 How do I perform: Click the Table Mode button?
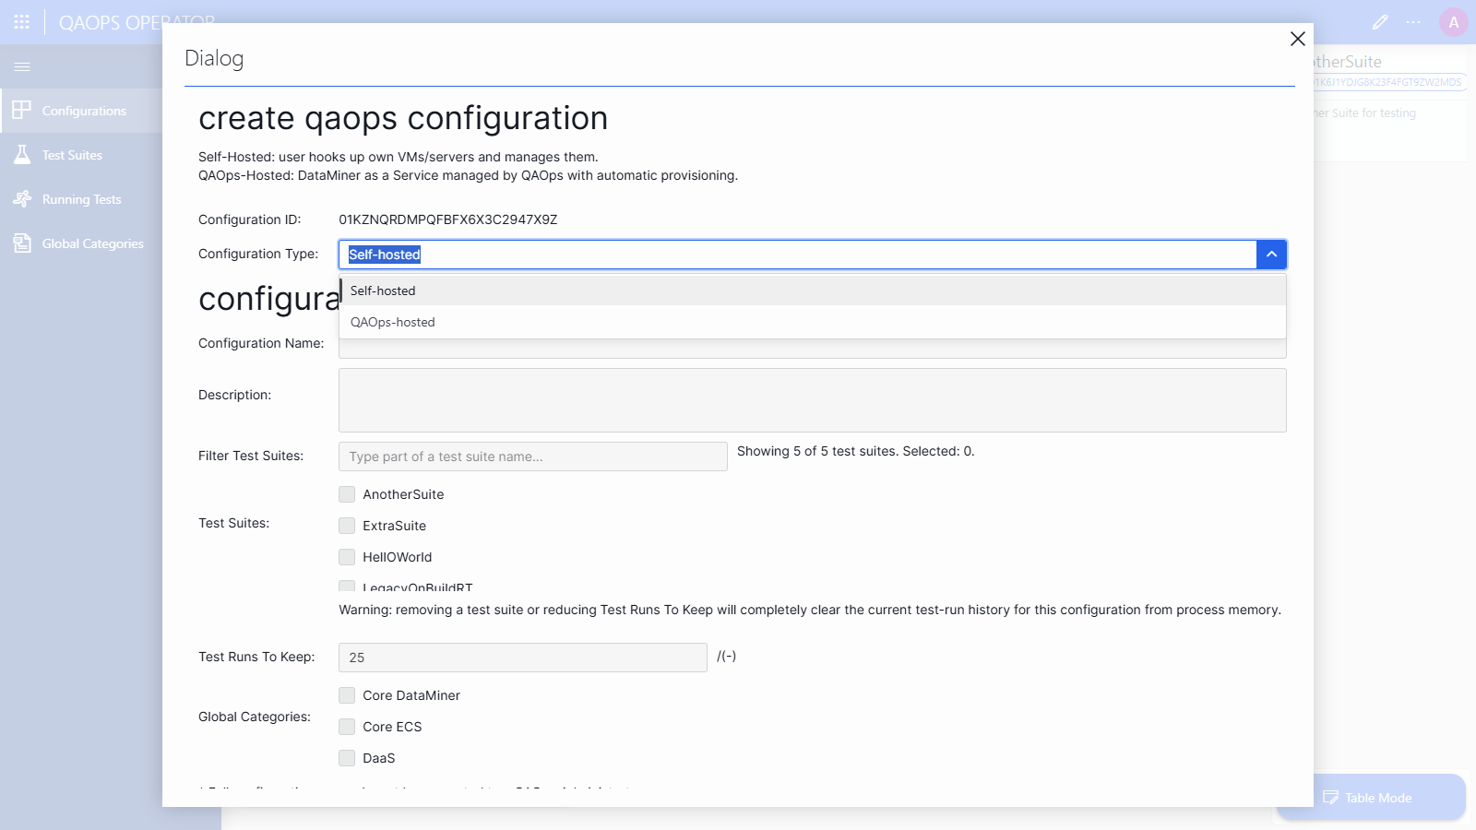pyautogui.click(x=1371, y=798)
